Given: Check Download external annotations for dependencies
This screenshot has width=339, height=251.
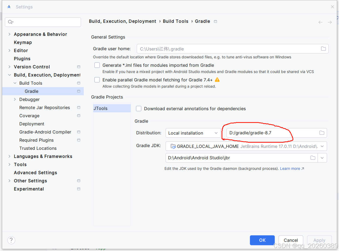Looking at the screenshot, I should pos(139,109).
